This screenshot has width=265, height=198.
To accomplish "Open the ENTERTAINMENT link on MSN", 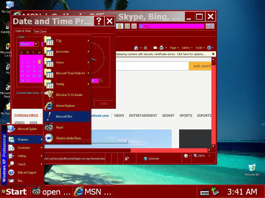I will coord(143,115).
